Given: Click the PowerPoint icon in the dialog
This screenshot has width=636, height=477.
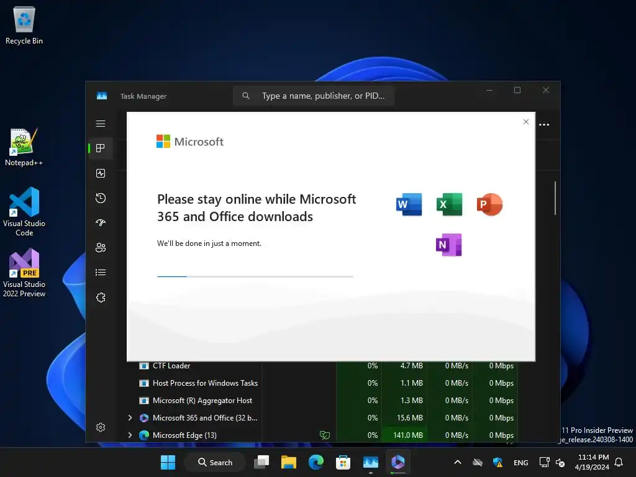Looking at the screenshot, I should click(x=489, y=204).
